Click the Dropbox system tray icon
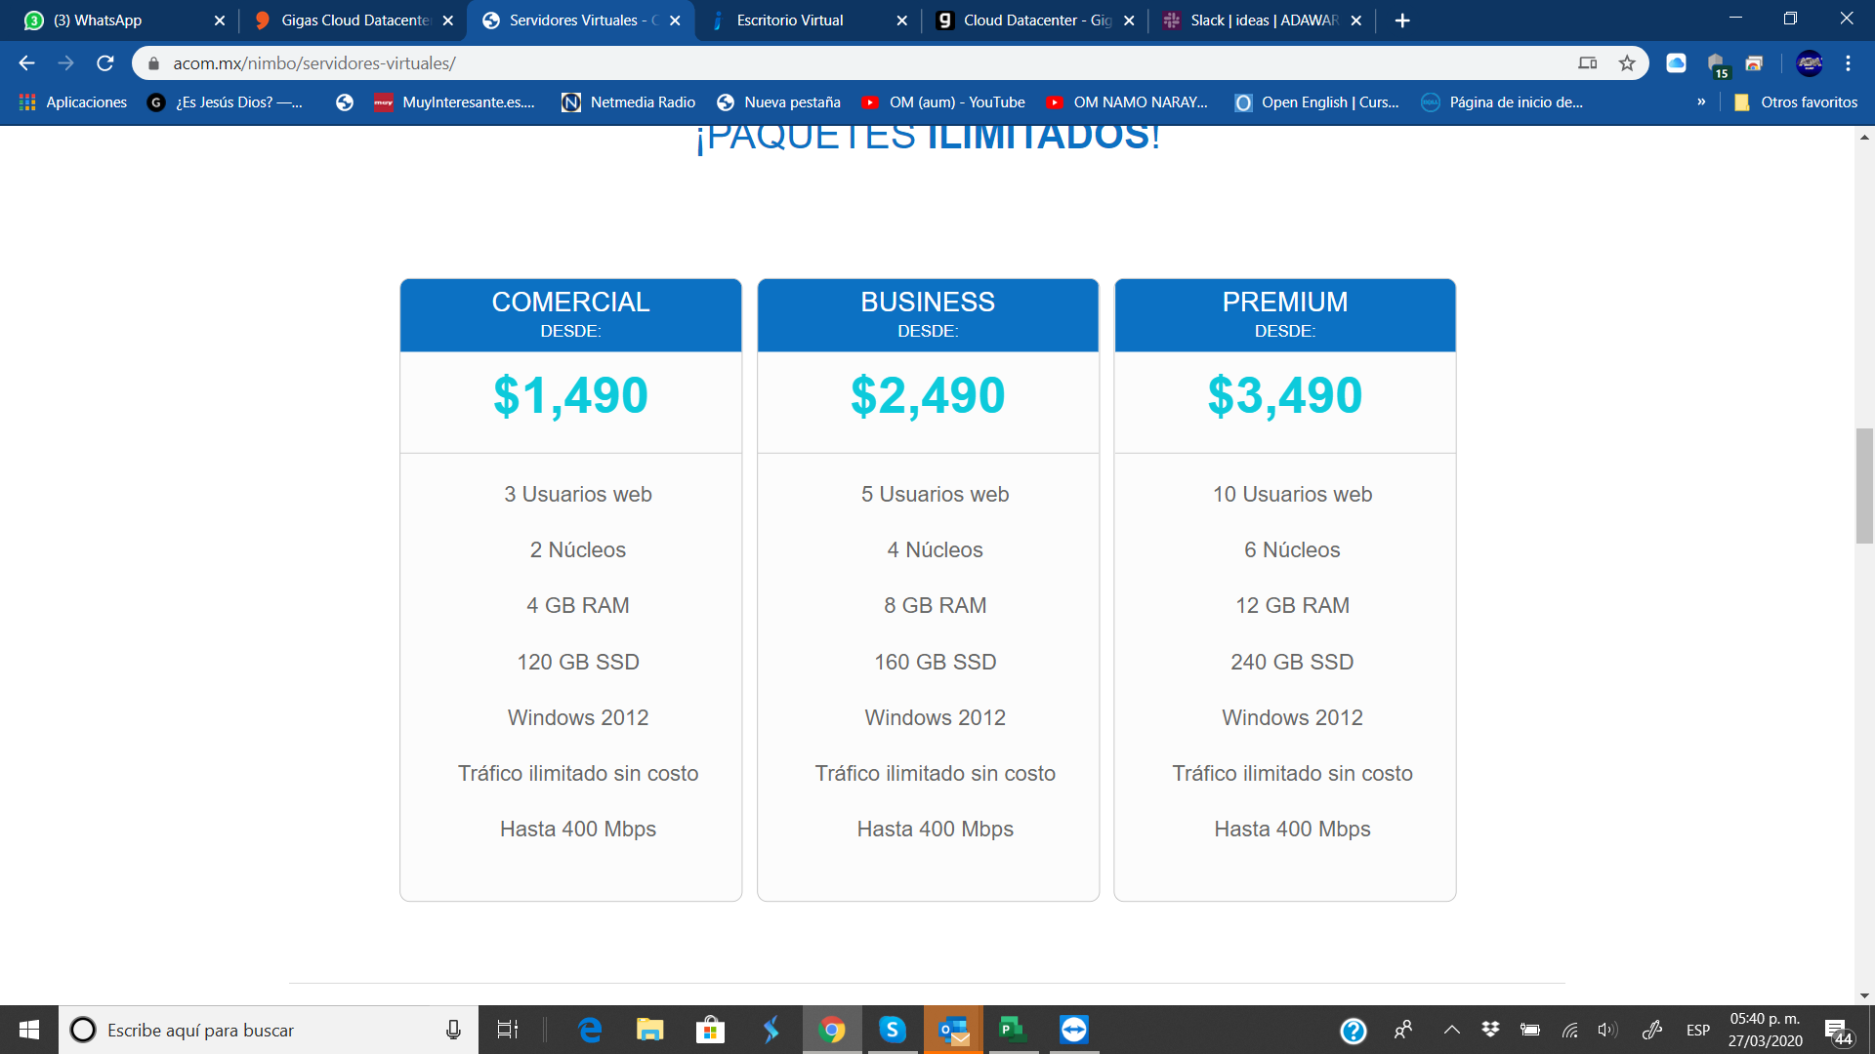 [1490, 1030]
